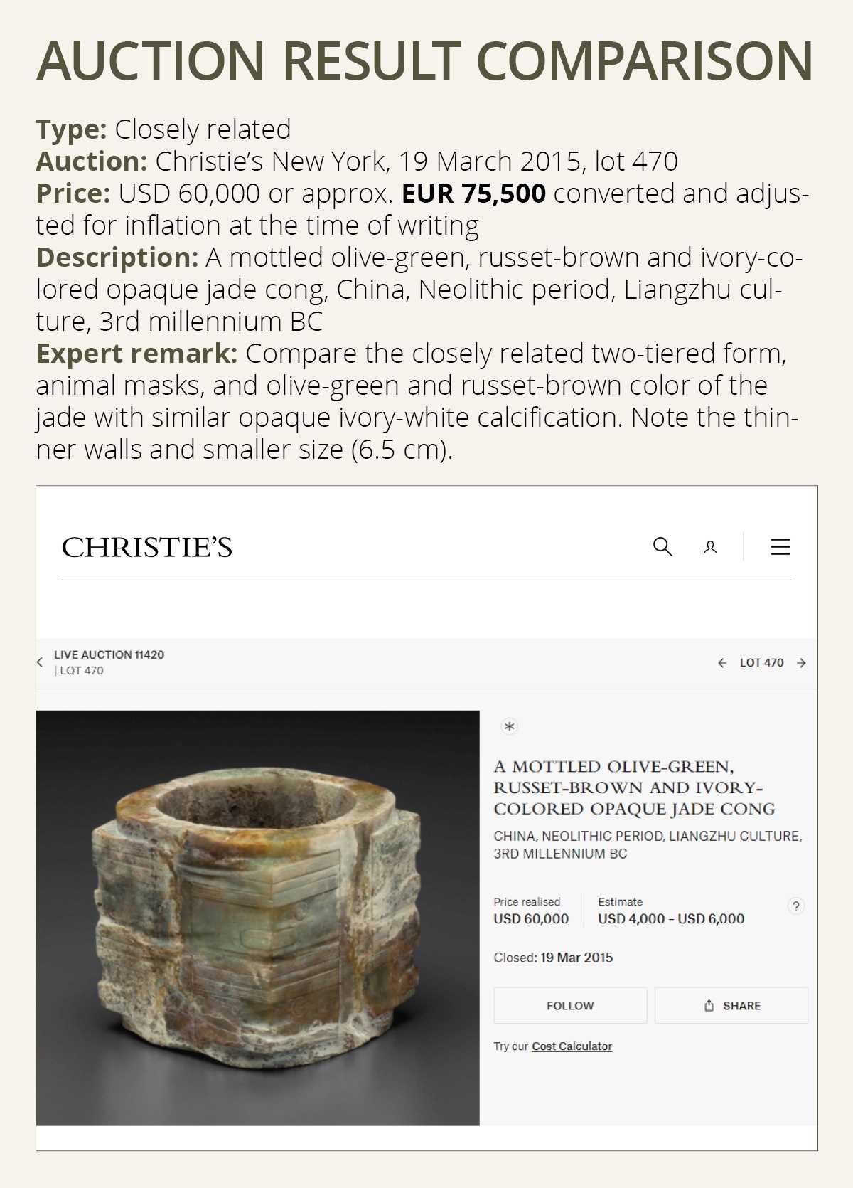Click the right arrow beside LOT 470
This screenshot has height=1188, width=853.
click(x=802, y=662)
